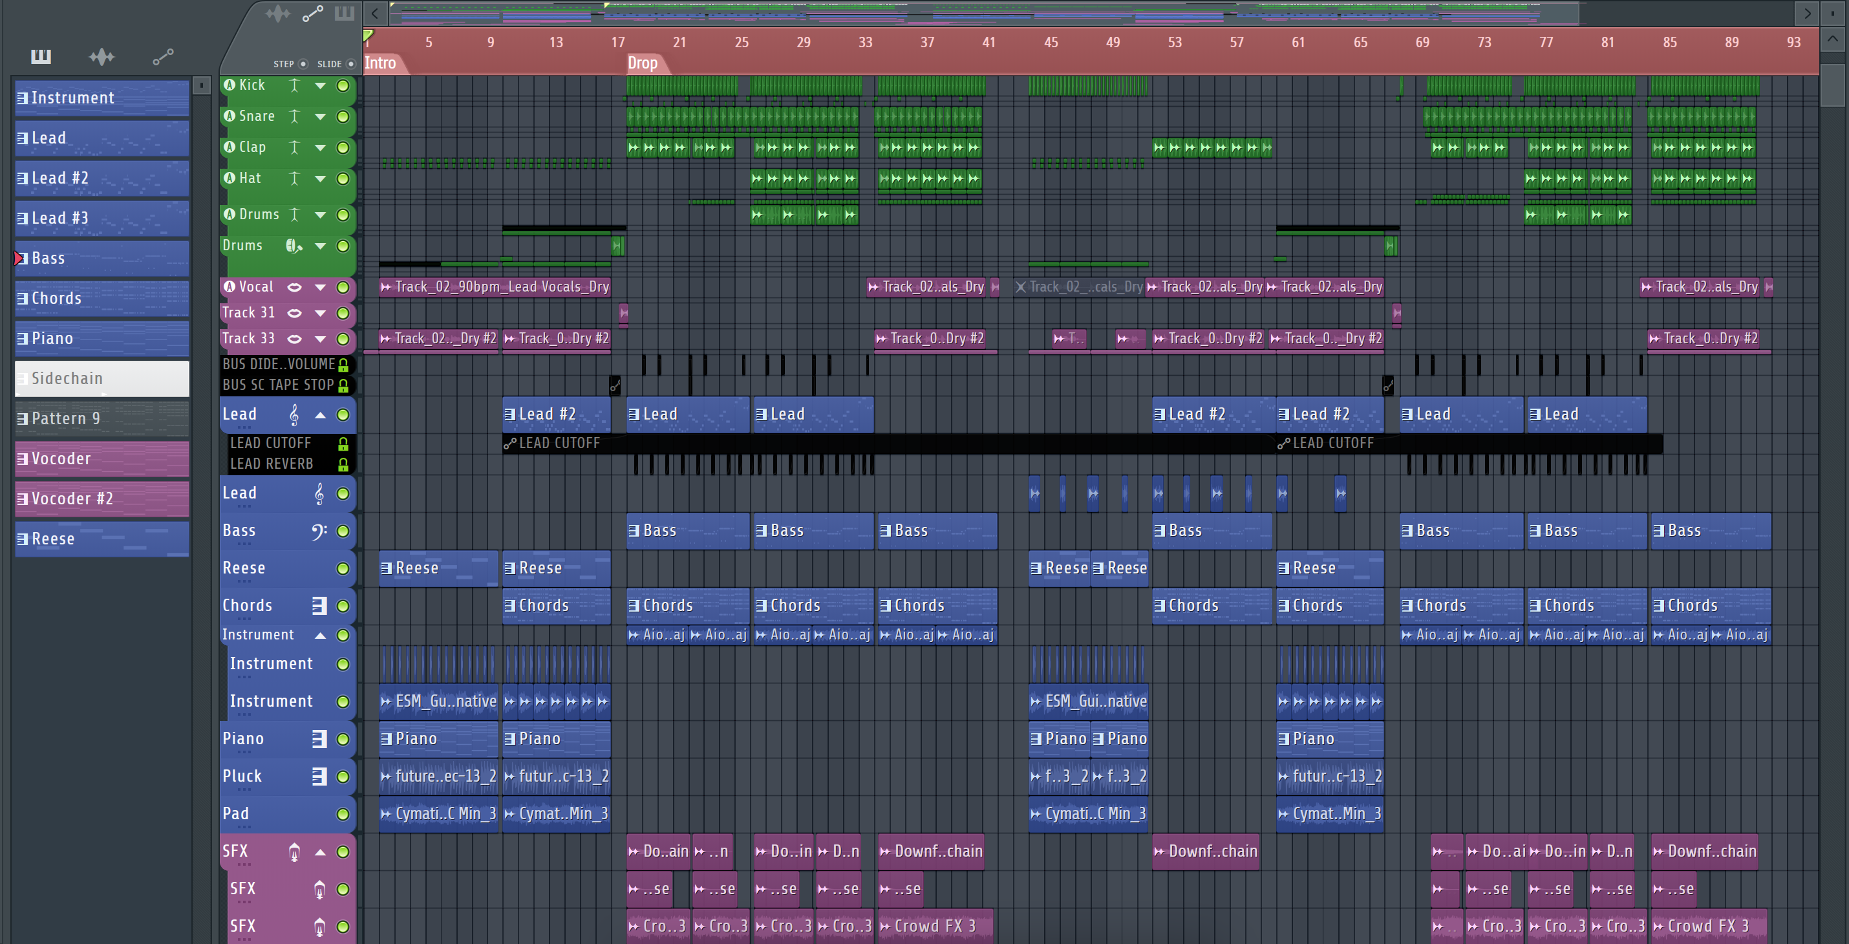This screenshot has height=944, width=1849.
Task: Collapse the Instrument group arrow
Action: click(320, 636)
